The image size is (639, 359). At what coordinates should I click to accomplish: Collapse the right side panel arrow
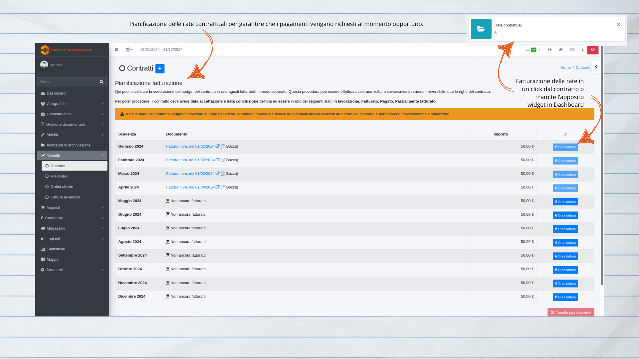596,67
